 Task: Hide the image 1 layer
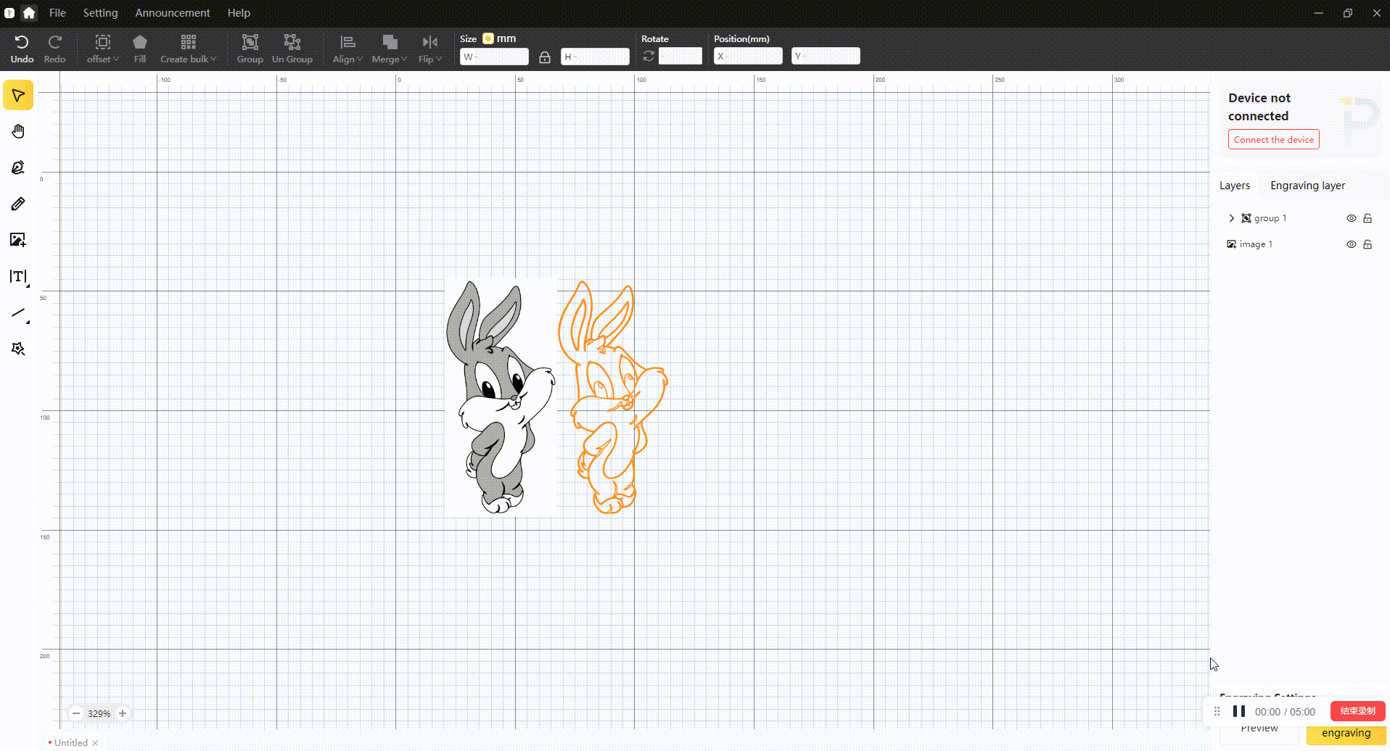1352,244
